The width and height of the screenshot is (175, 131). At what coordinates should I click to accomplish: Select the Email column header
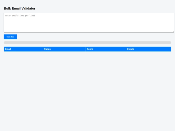(x=23, y=49)
